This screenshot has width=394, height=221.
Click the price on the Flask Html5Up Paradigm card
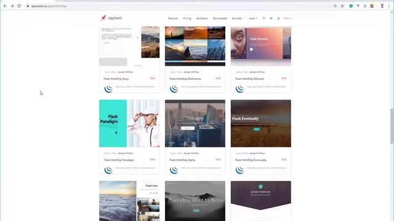pos(153,160)
